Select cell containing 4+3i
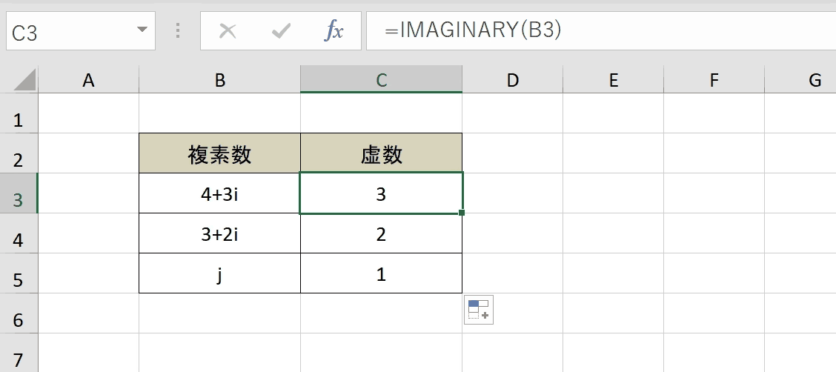Viewport: 836px width, 372px height. tap(219, 193)
